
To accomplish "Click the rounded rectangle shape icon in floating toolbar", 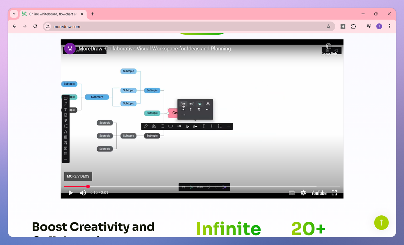I will pyautogui.click(x=171, y=126).
